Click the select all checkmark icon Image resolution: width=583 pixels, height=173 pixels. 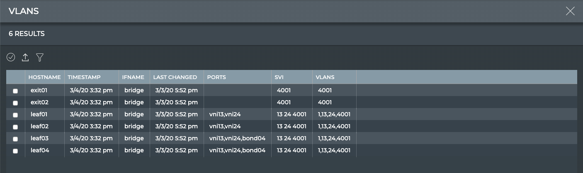pyautogui.click(x=11, y=58)
